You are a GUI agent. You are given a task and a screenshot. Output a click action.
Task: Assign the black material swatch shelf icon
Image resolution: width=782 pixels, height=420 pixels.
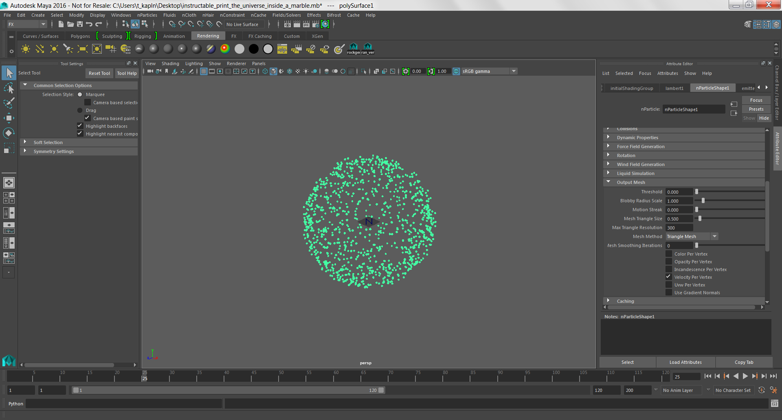[x=254, y=49]
